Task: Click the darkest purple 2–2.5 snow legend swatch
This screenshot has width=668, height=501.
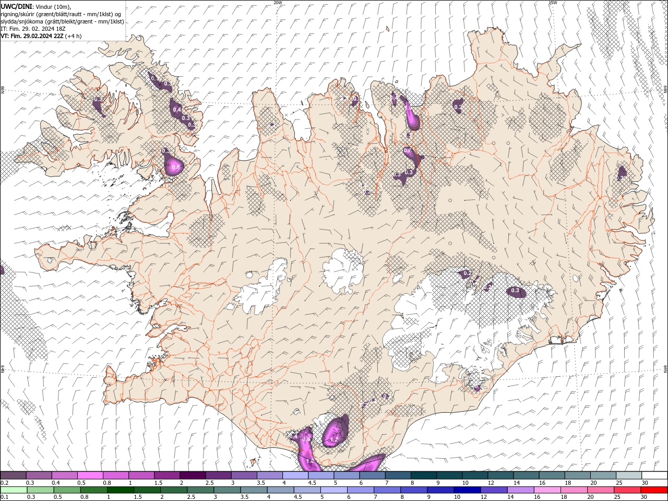Action: [192, 475]
